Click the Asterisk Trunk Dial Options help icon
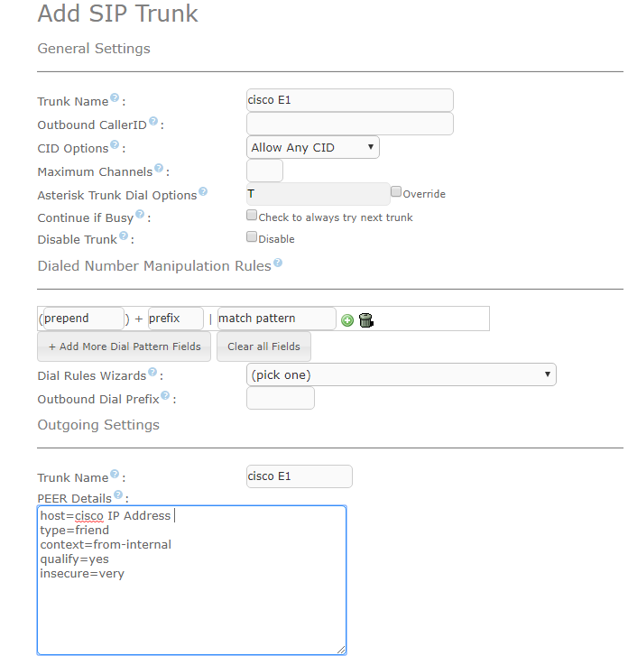628x656 pixels. coord(203,192)
